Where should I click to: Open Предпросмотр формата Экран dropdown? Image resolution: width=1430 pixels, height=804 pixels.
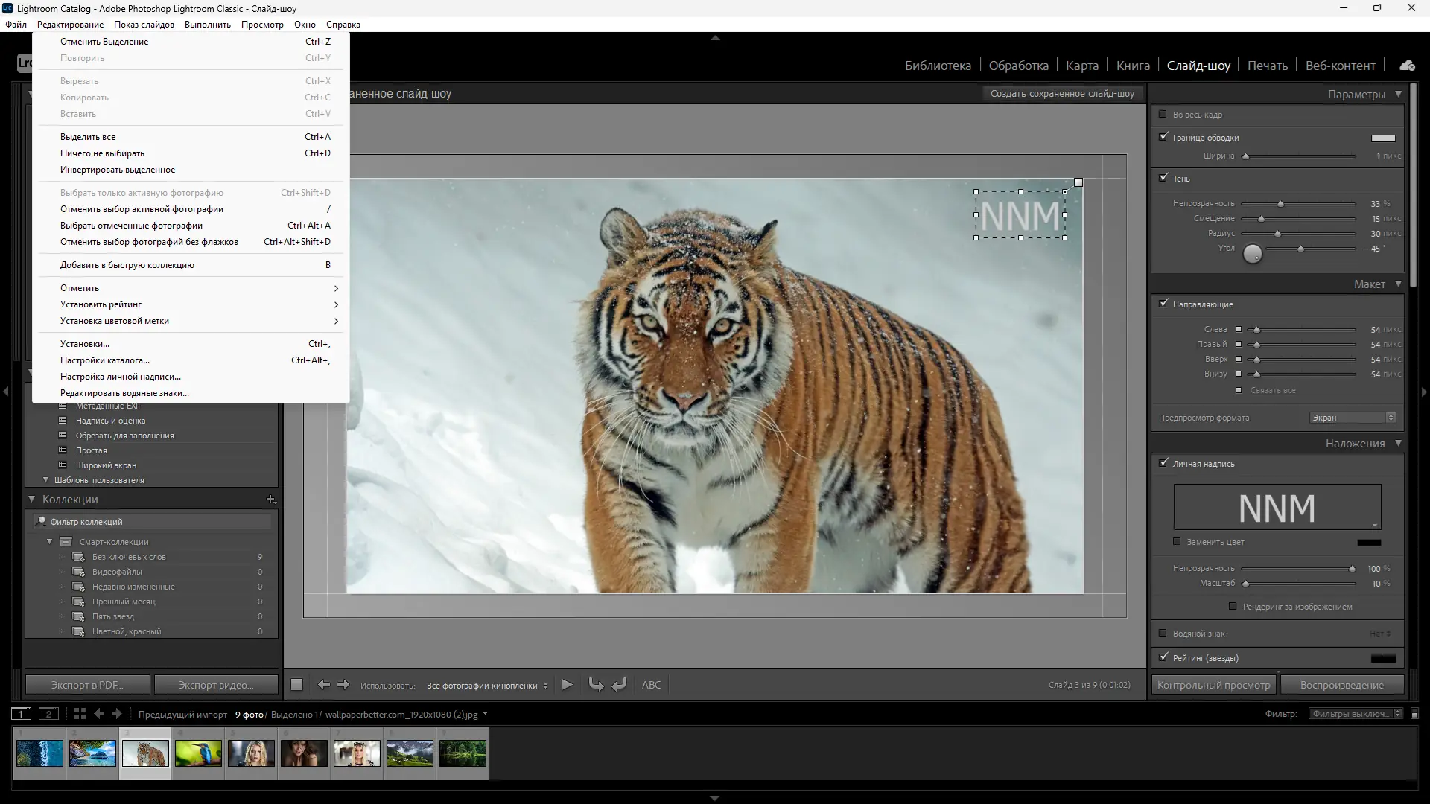pos(1352,418)
